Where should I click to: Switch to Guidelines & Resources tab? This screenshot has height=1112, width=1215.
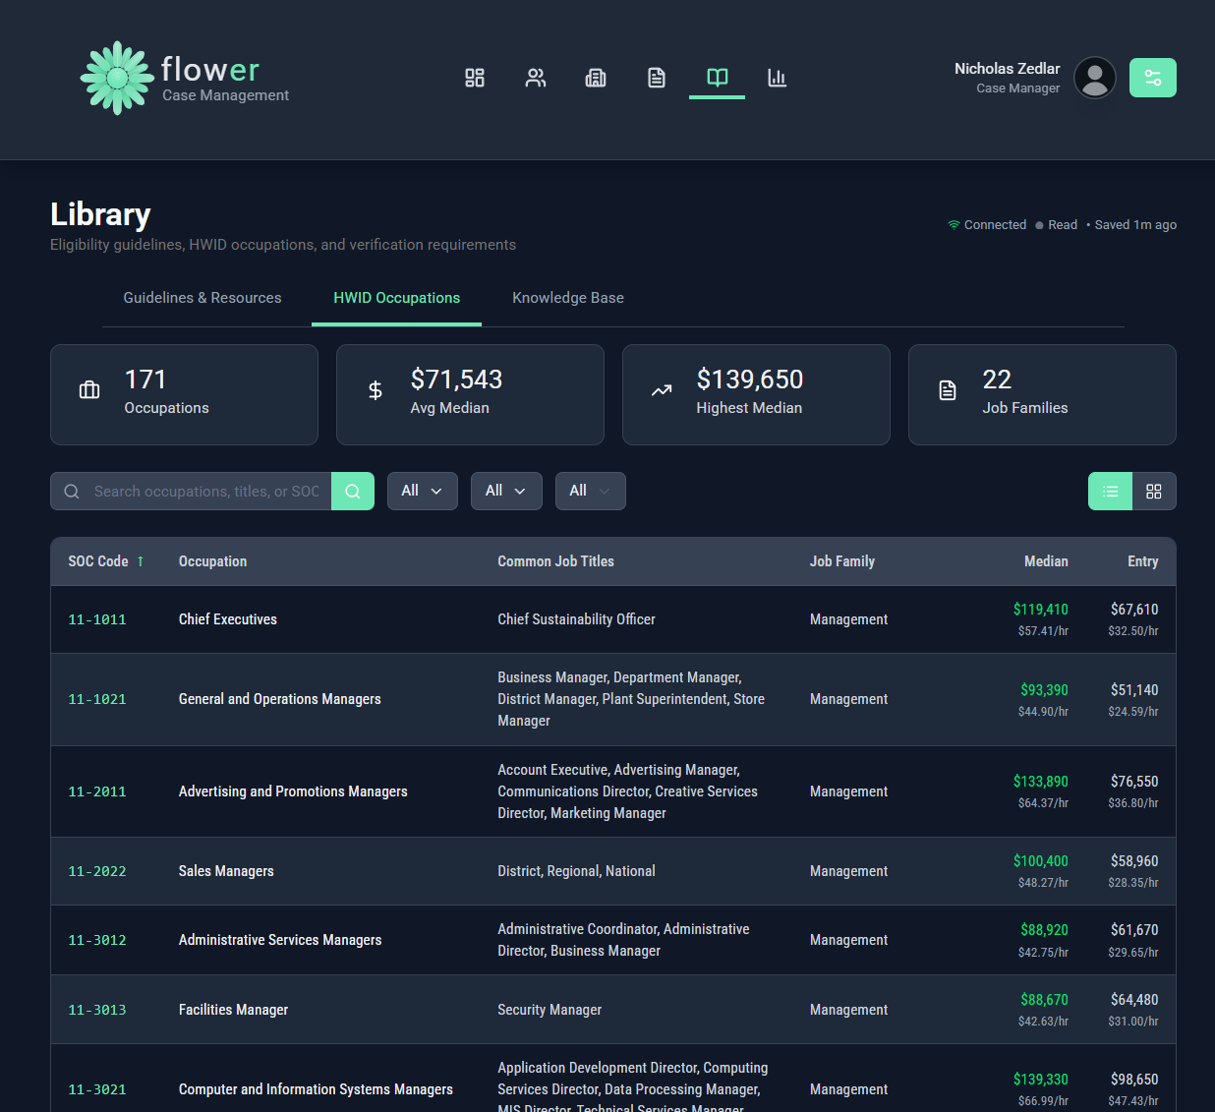pos(202,298)
